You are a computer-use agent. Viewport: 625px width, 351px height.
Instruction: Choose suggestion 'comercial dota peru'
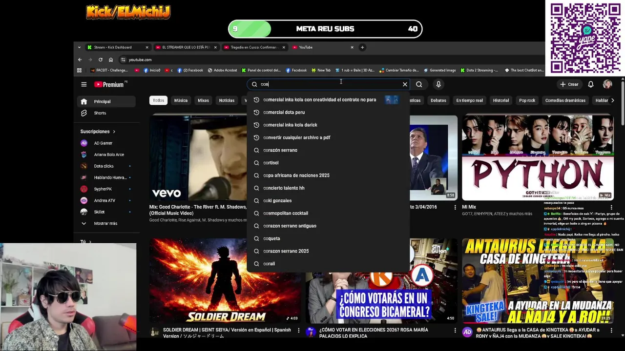[328, 112]
